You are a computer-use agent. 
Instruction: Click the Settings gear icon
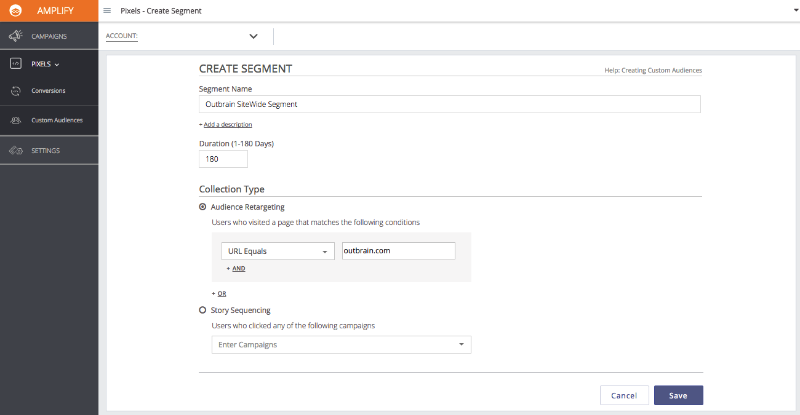(x=16, y=151)
